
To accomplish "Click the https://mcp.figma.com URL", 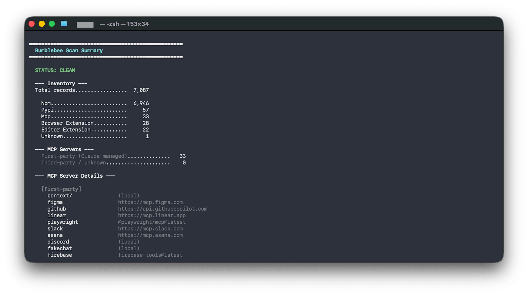I will [x=150, y=202].
